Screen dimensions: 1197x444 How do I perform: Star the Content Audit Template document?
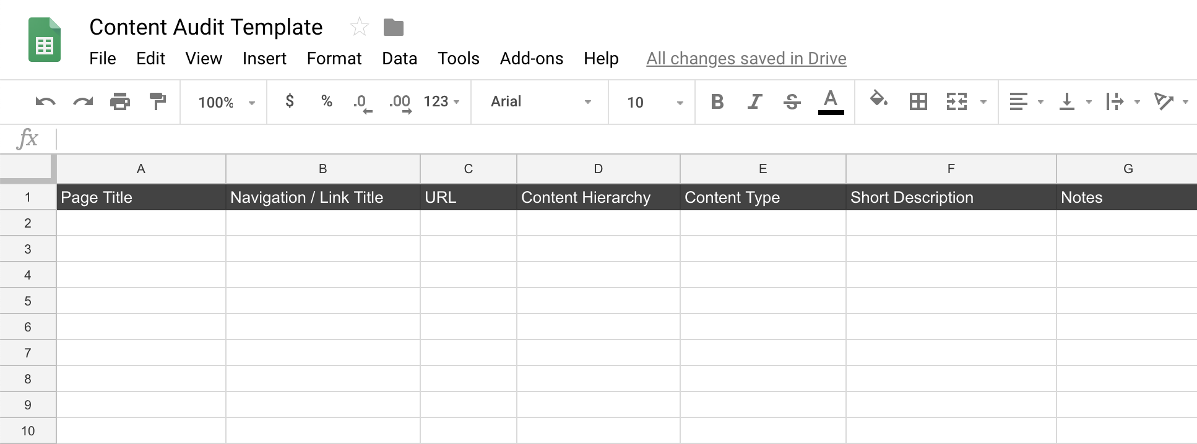tap(359, 27)
